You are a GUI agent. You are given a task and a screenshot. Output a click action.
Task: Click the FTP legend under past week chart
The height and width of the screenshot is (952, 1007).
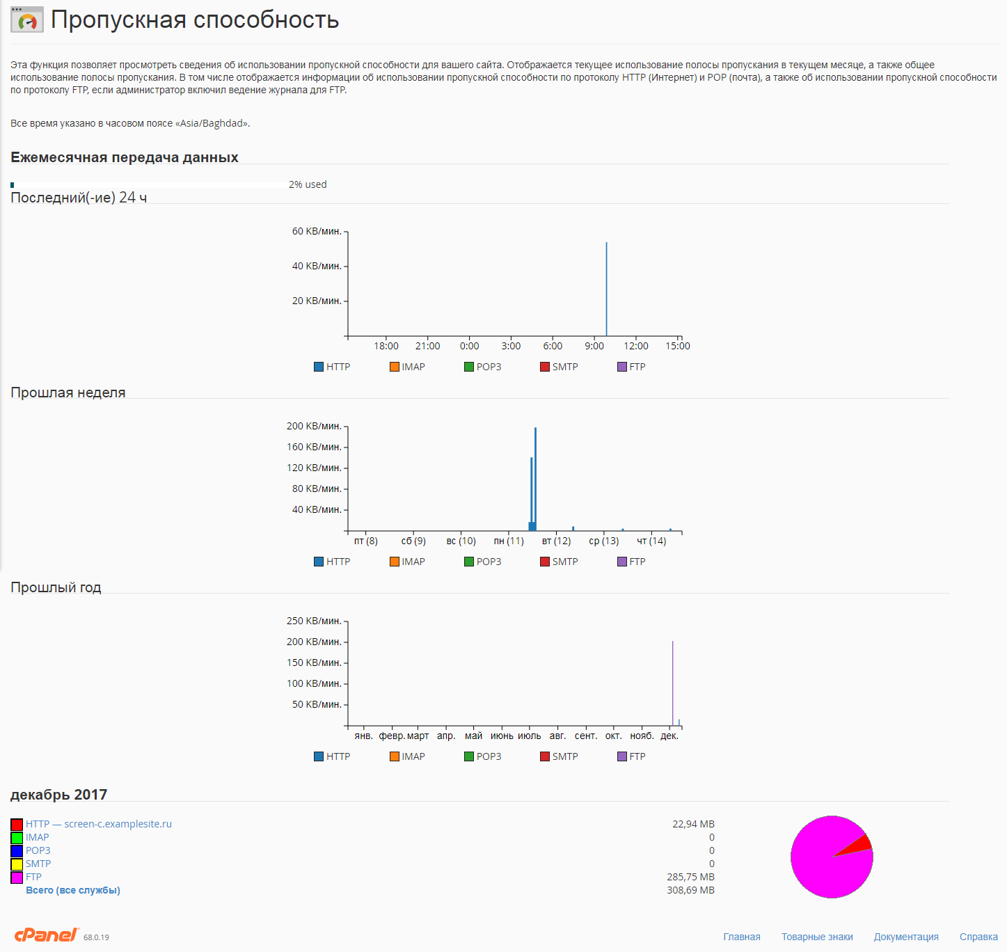click(631, 562)
